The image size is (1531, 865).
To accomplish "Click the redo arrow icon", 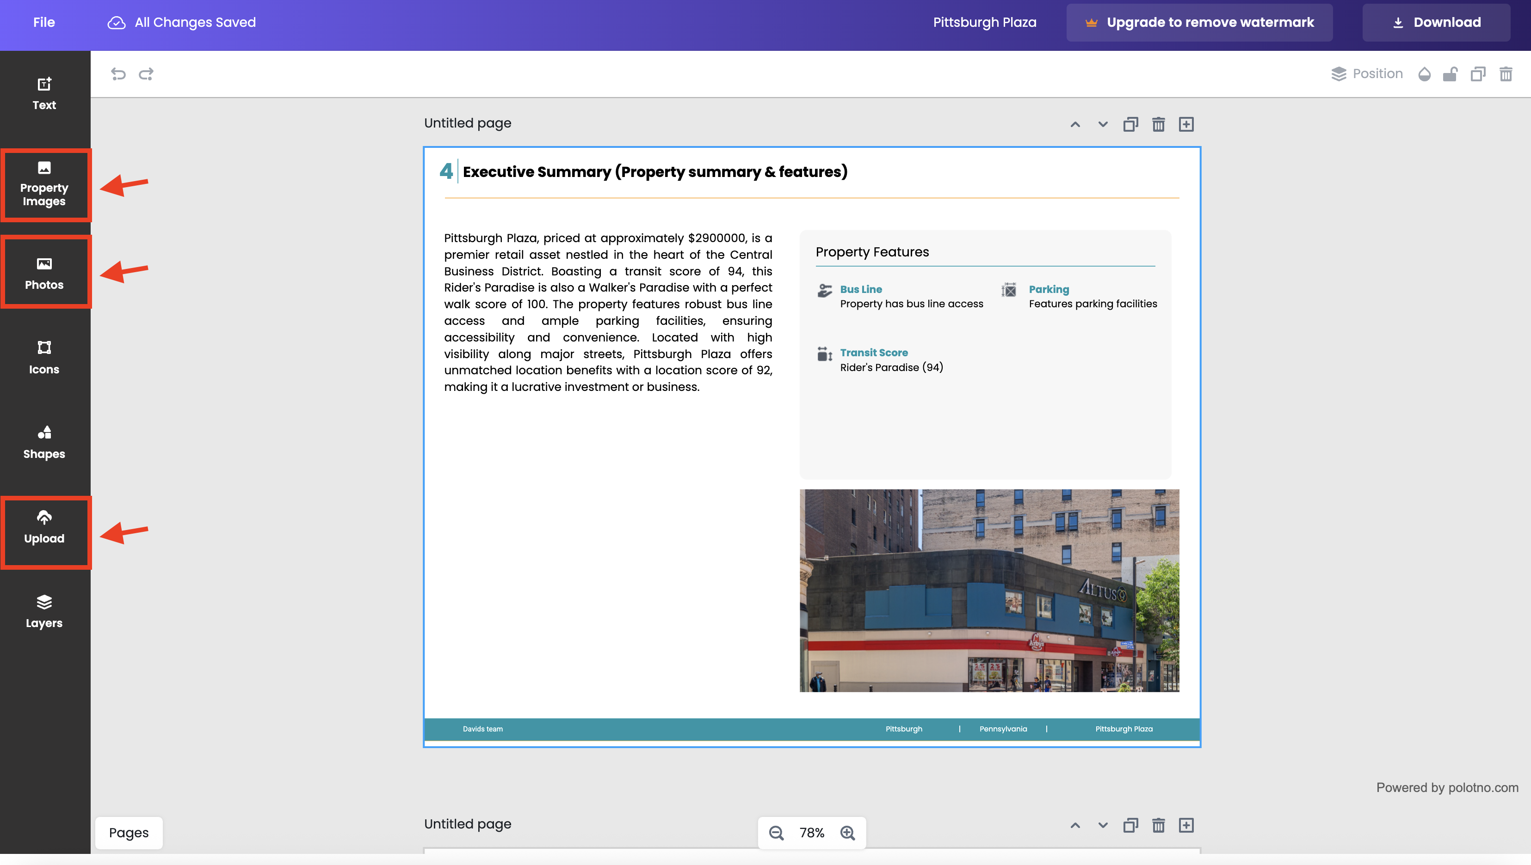I will [x=146, y=73].
